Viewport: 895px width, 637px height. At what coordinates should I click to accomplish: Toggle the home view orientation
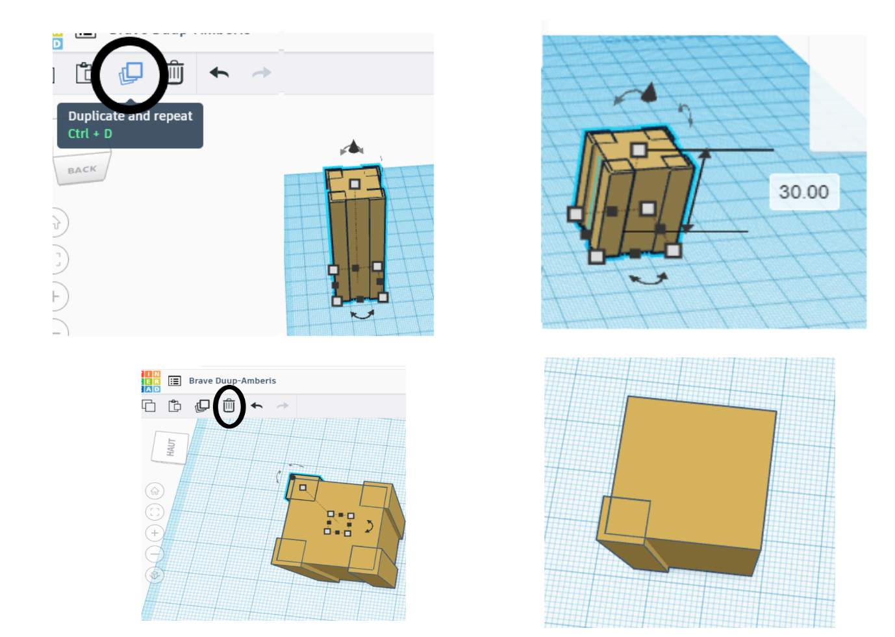coord(154,490)
